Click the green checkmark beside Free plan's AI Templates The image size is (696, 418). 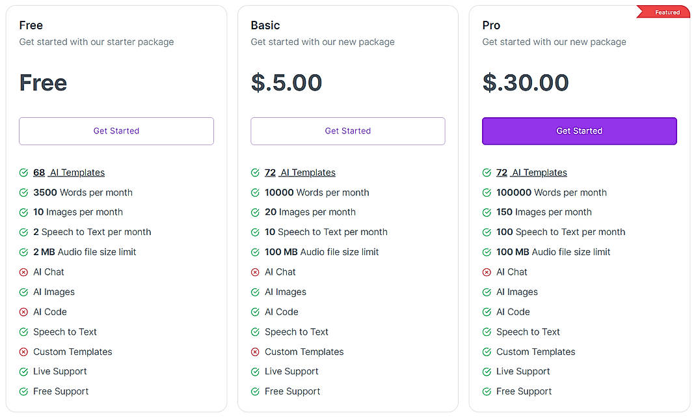23,173
